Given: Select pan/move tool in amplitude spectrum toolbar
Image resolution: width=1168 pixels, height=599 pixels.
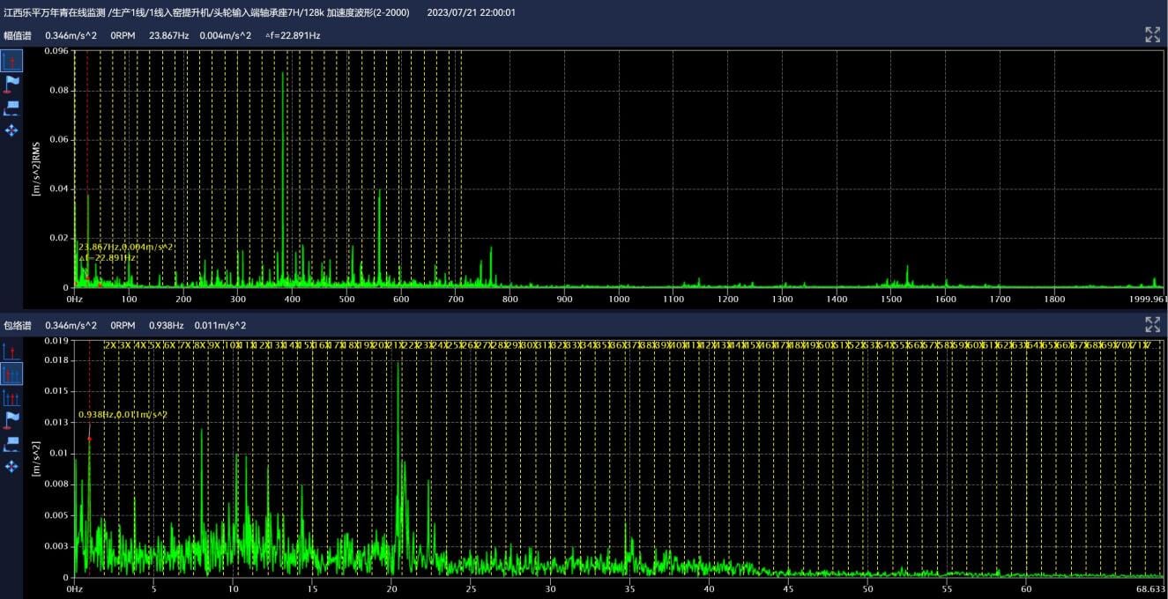Looking at the screenshot, I should point(11,130).
